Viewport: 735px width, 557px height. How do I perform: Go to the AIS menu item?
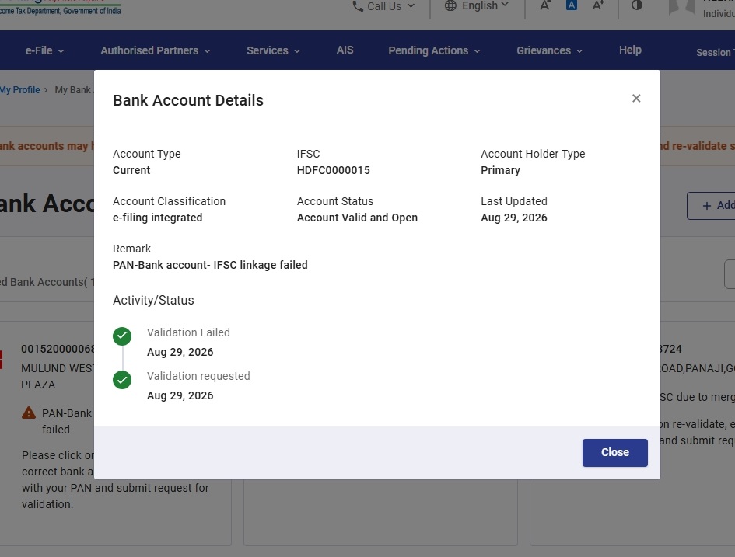tap(345, 50)
